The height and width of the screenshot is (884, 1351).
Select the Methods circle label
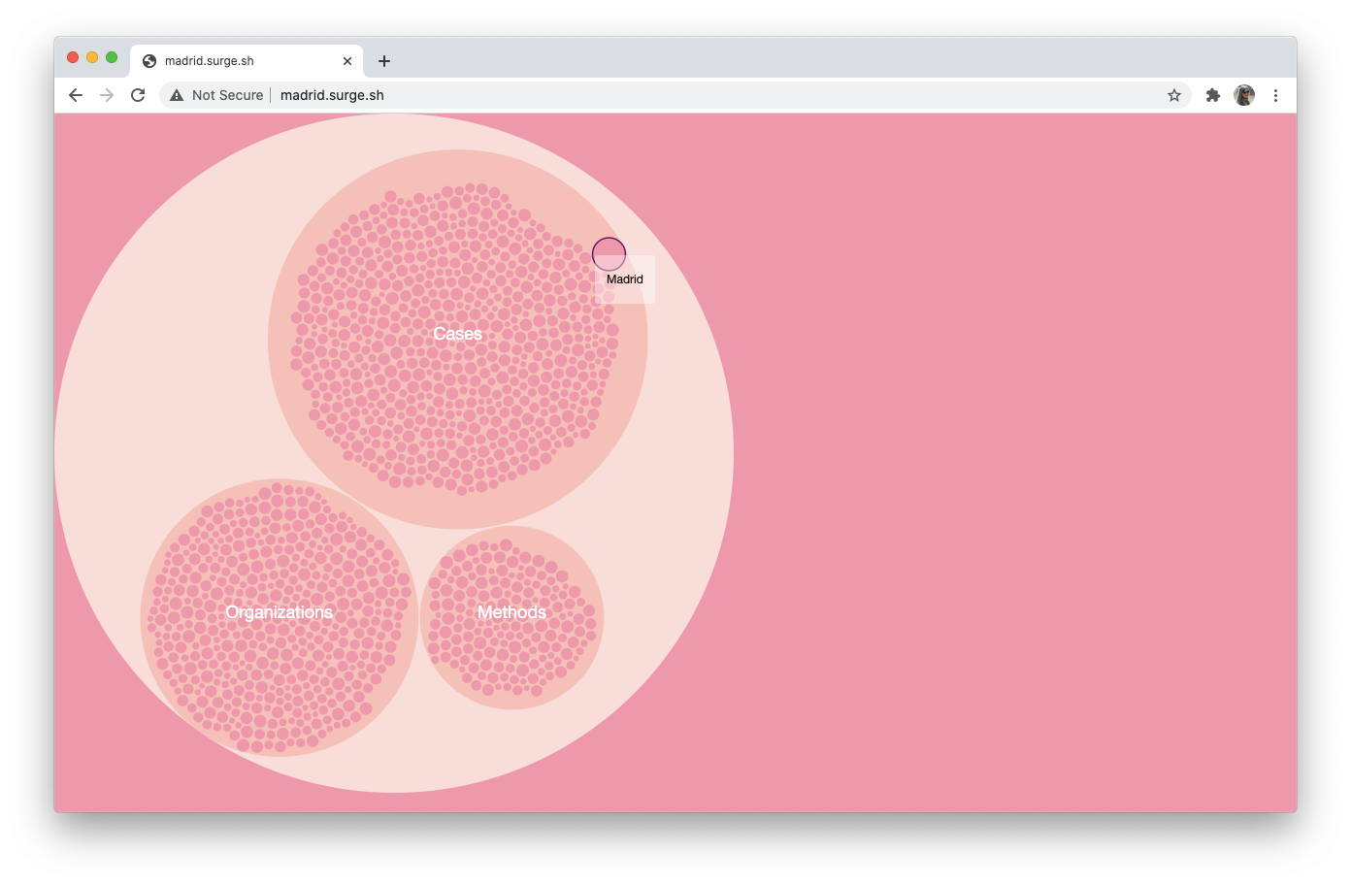tap(511, 612)
